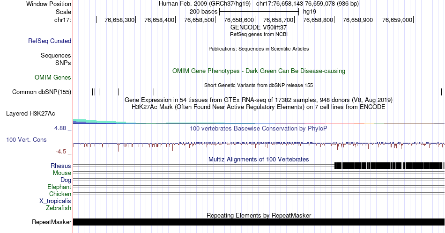Click the GTEx Gene Expression title text
The image size is (445, 233).
coord(259,100)
